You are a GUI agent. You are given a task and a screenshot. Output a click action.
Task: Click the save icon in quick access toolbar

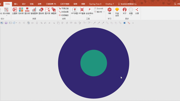[6, 23]
